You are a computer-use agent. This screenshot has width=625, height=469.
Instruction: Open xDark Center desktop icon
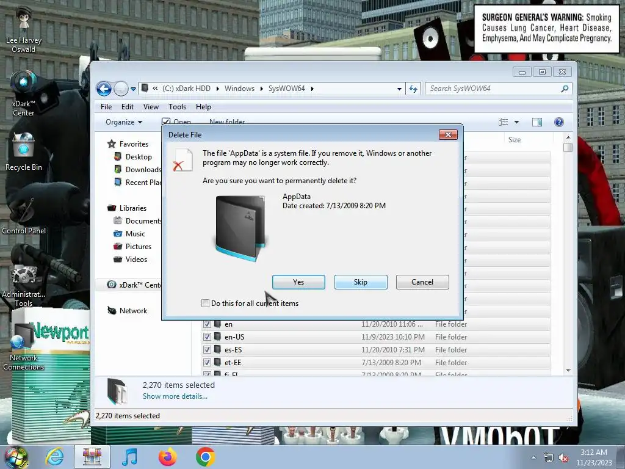point(24,93)
